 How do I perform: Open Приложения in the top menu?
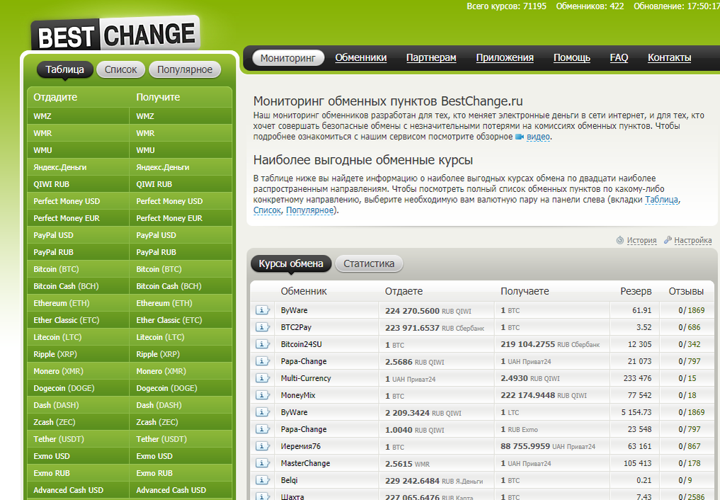coord(505,58)
